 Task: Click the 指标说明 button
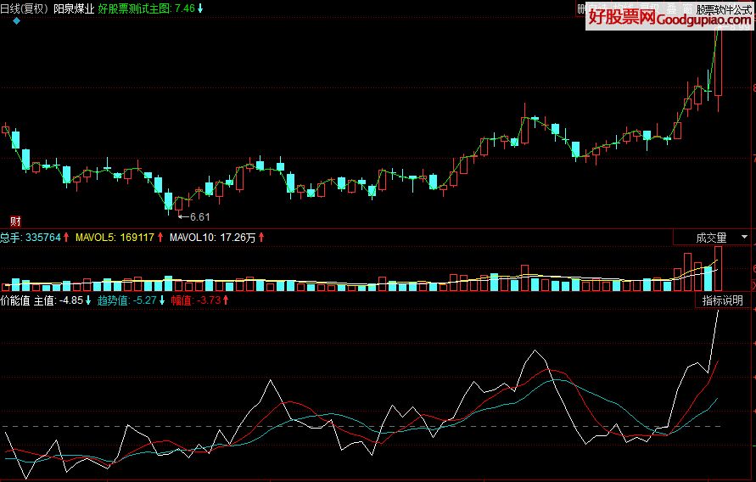(722, 300)
